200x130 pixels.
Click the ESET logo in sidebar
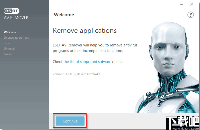11,11
